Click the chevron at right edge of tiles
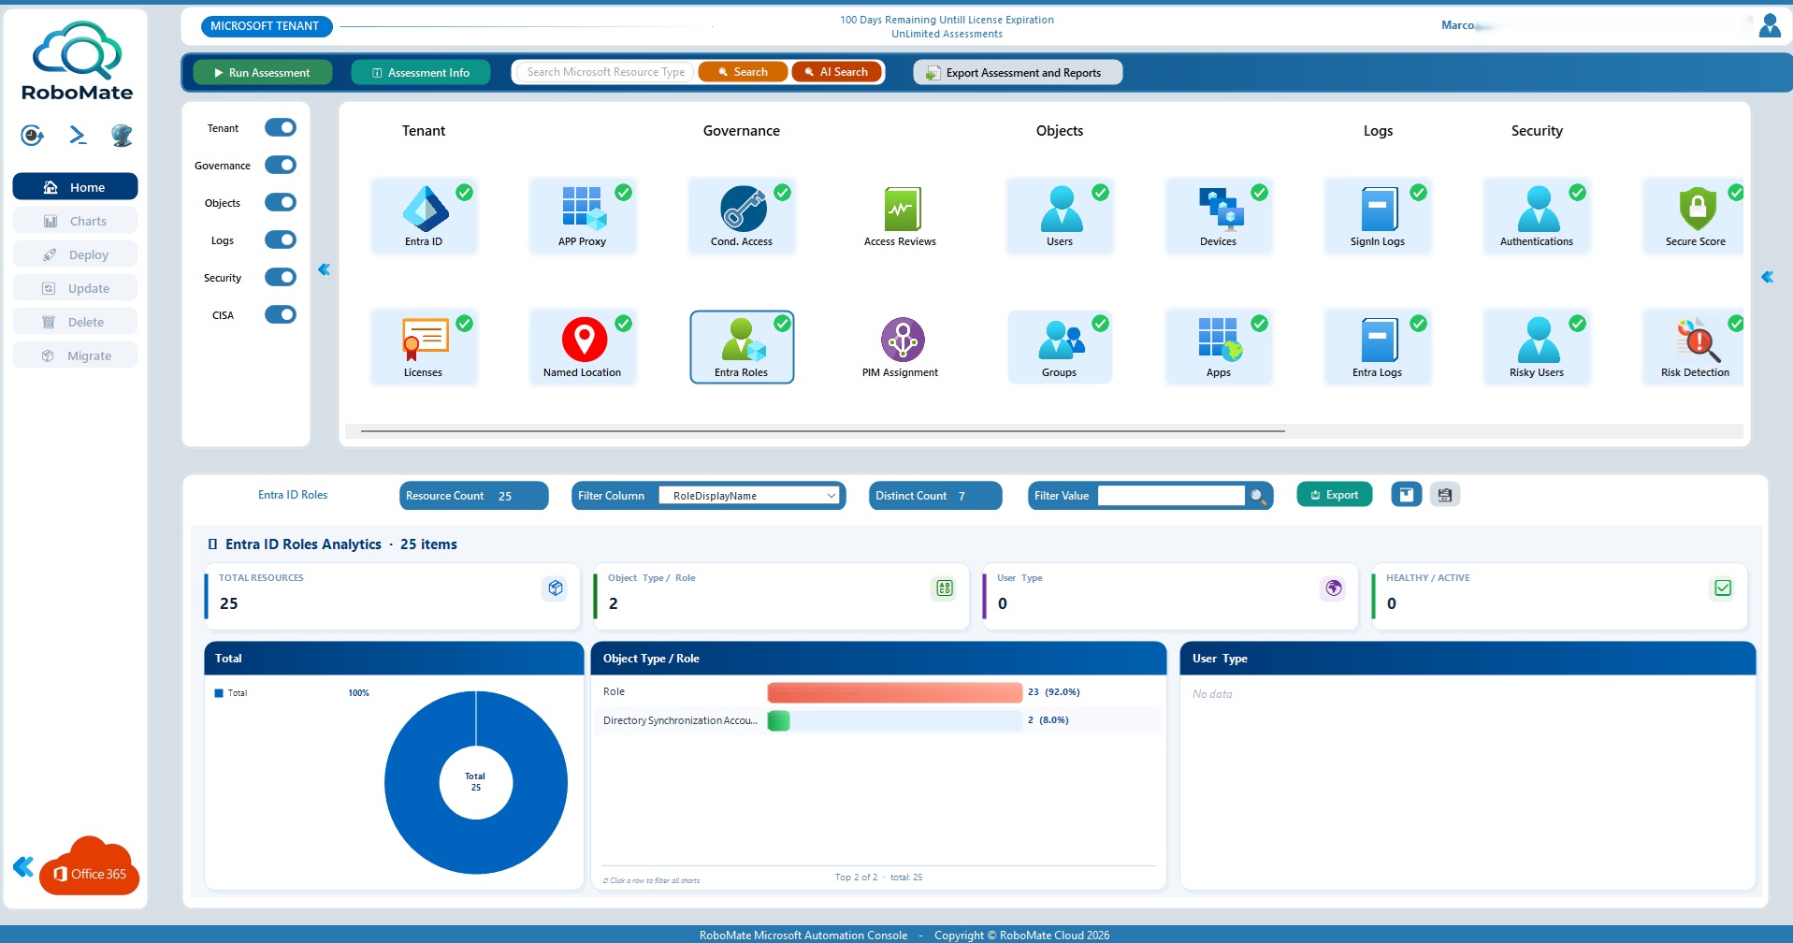1793x943 pixels. (1767, 277)
